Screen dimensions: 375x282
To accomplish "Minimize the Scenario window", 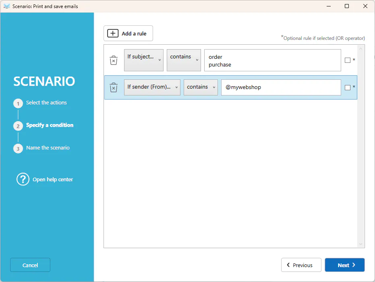I will click(329, 6).
